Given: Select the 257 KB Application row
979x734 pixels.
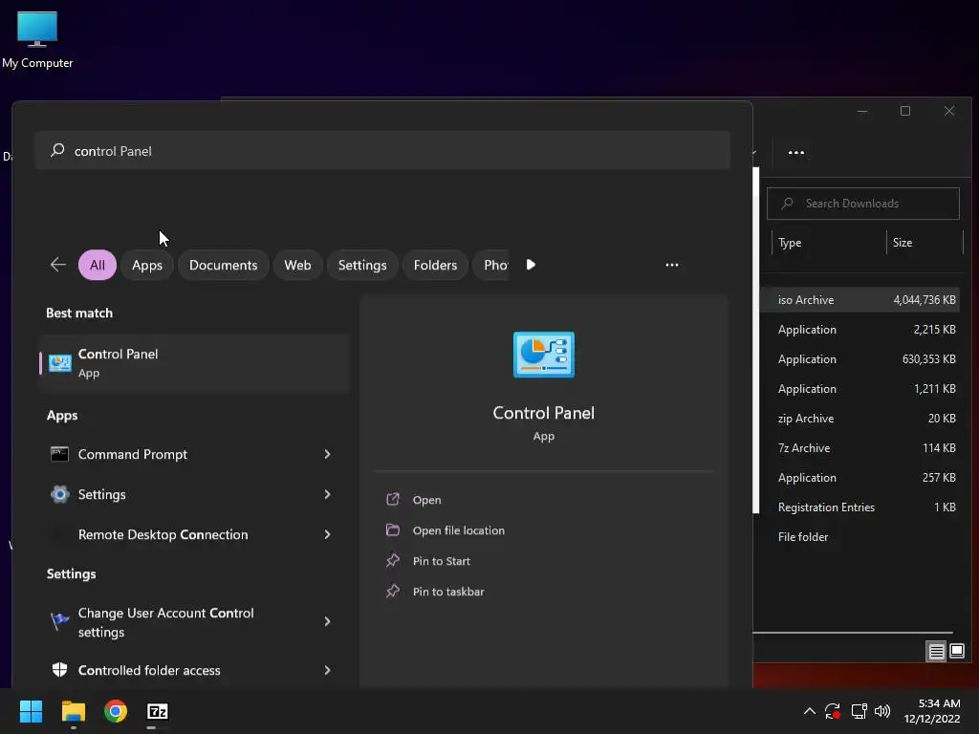Looking at the screenshot, I should pos(861,478).
